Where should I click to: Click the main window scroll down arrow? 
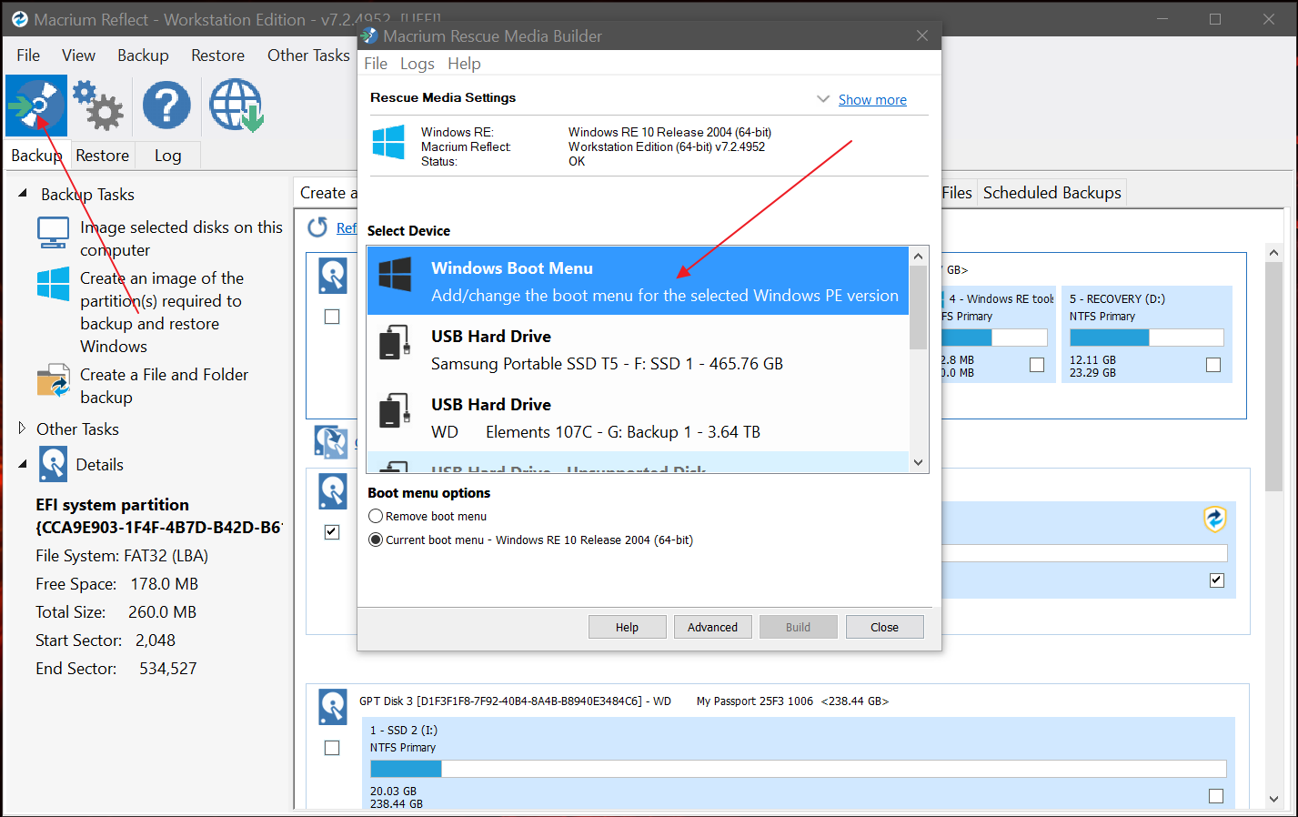point(1273,799)
